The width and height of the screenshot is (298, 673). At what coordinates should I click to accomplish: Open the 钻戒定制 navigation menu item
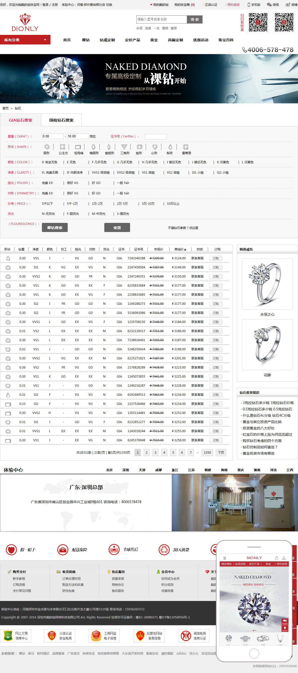click(x=107, y=40)
